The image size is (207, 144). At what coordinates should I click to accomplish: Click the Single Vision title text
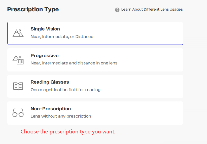[45, 29]
